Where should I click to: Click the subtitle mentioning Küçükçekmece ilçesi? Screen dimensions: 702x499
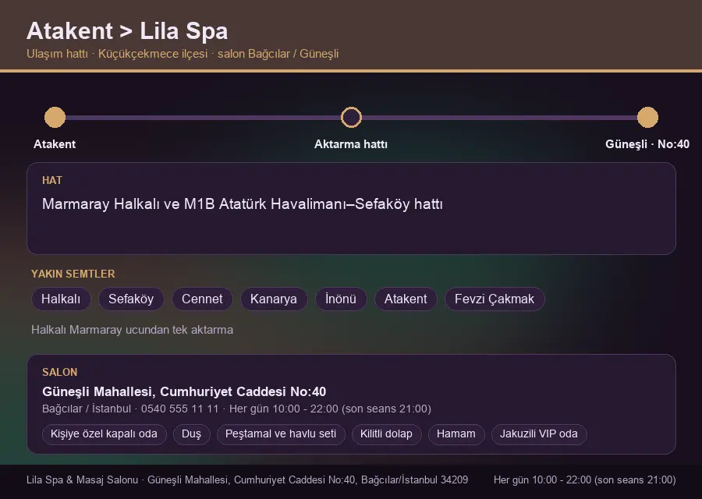tap(183, 54)
